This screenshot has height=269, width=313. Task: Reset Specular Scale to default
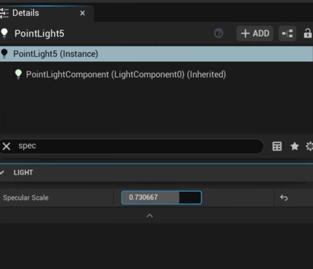click(x=284, y=198)
